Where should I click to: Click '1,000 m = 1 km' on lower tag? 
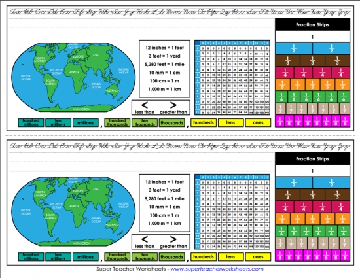point(164,224)
